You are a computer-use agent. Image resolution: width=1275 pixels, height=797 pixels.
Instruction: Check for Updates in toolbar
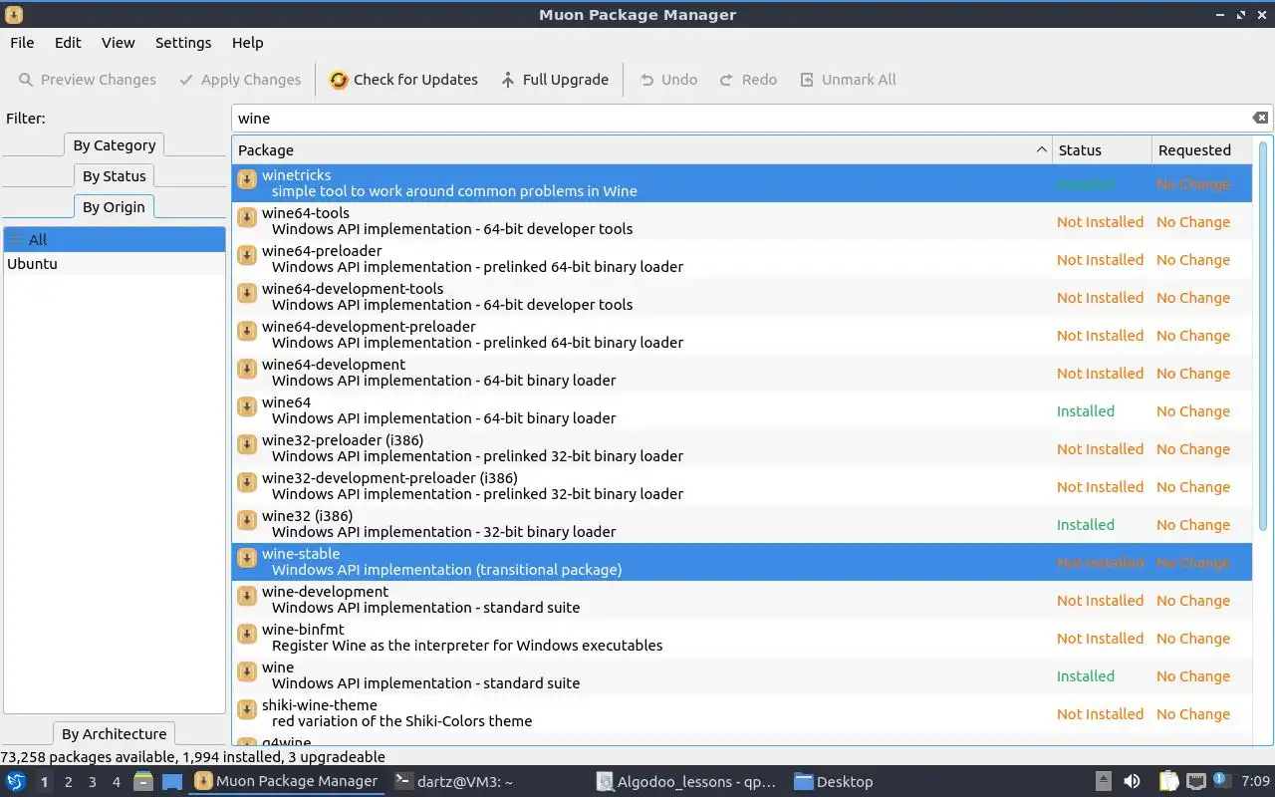click(403, 80)
